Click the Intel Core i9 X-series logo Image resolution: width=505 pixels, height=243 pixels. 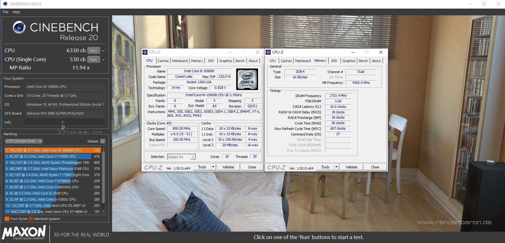pos(247,79)
